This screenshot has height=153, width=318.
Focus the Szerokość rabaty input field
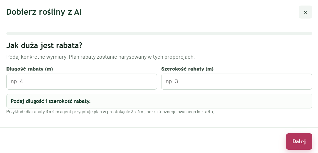click(237, 82)
